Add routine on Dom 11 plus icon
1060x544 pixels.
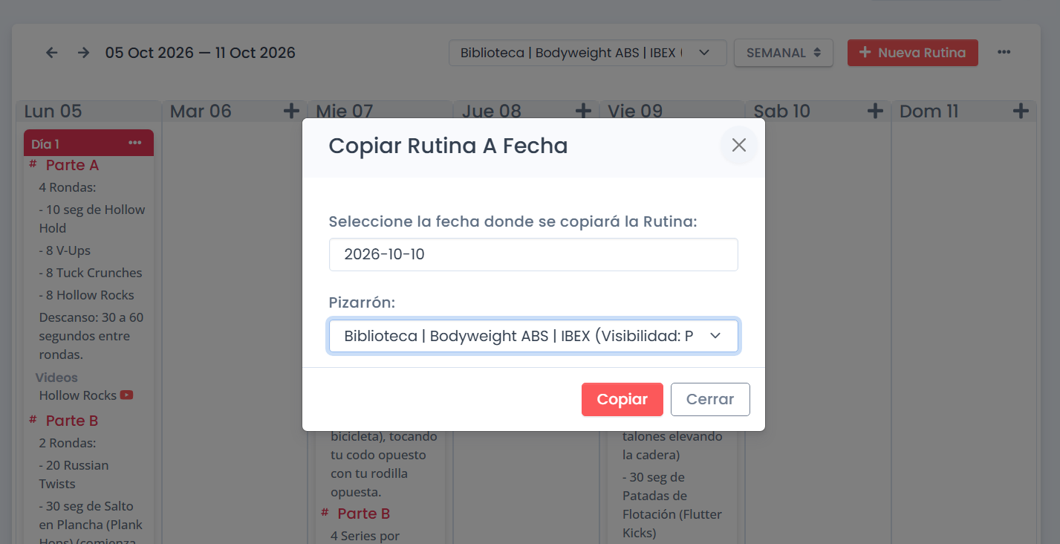[x=1021, y=111]
